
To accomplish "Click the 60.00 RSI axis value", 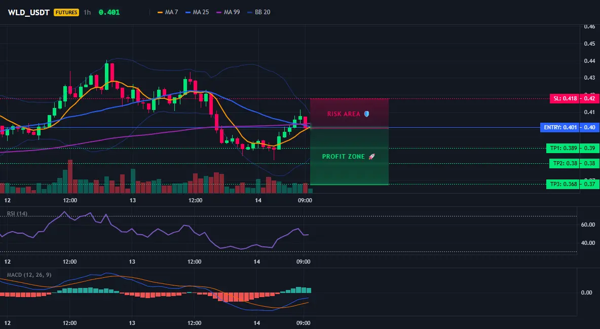I will 588,225.
